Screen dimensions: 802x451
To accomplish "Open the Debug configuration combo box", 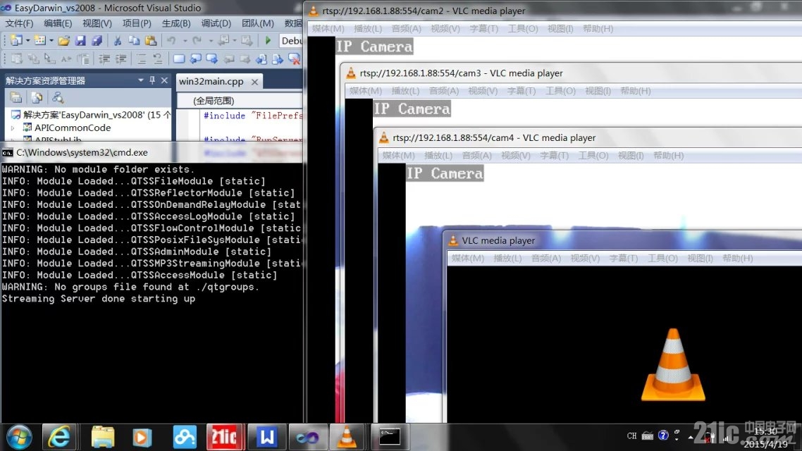I will tap(291, 41).
